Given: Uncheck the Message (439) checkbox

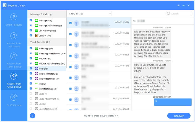Looking at the screenshot, I should 31,20.
